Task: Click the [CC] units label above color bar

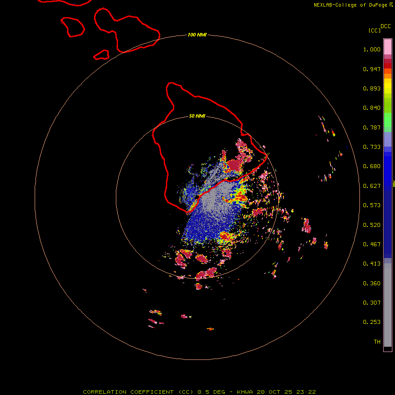Action: [374, 30]
